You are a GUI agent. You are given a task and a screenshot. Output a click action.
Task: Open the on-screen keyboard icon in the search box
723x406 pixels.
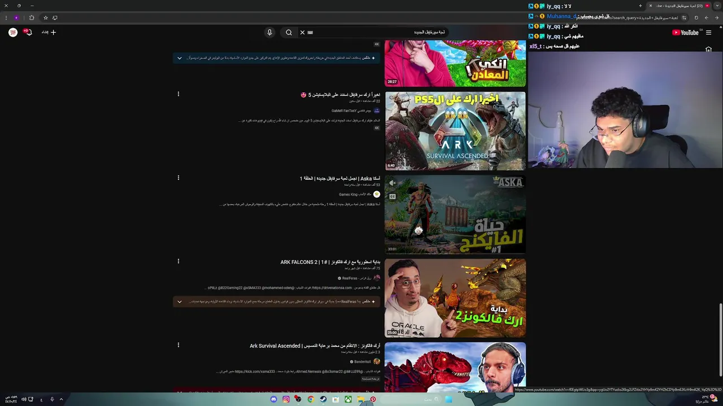click(x=310, y=32)
